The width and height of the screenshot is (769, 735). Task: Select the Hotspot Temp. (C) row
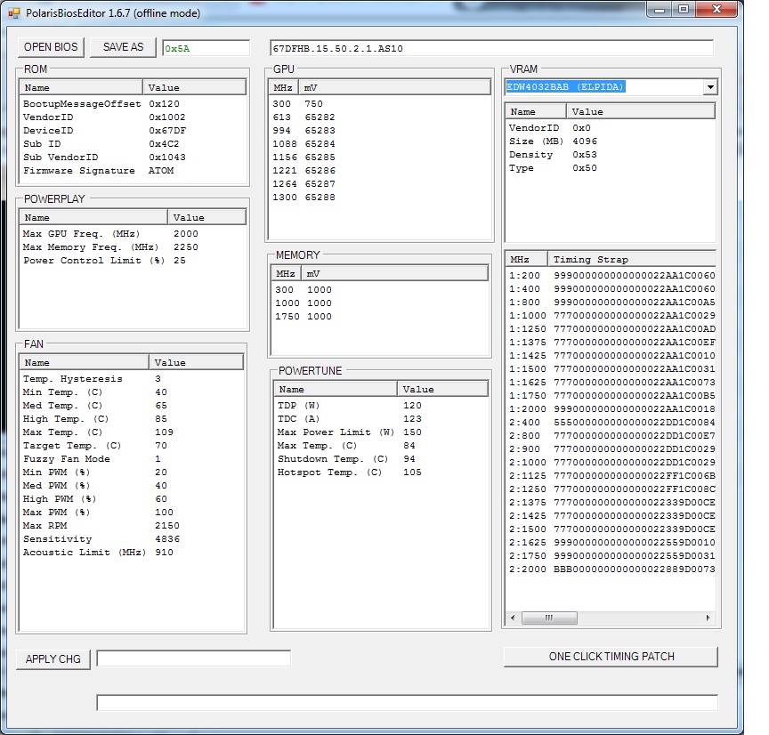point(381,472)
